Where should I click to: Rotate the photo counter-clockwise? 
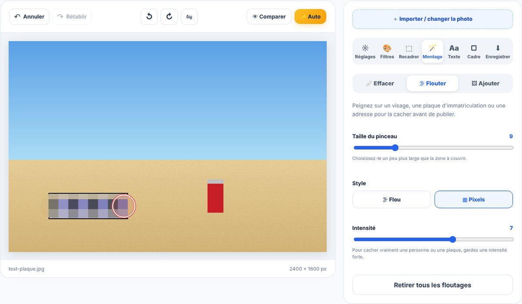tap(149, 16)
